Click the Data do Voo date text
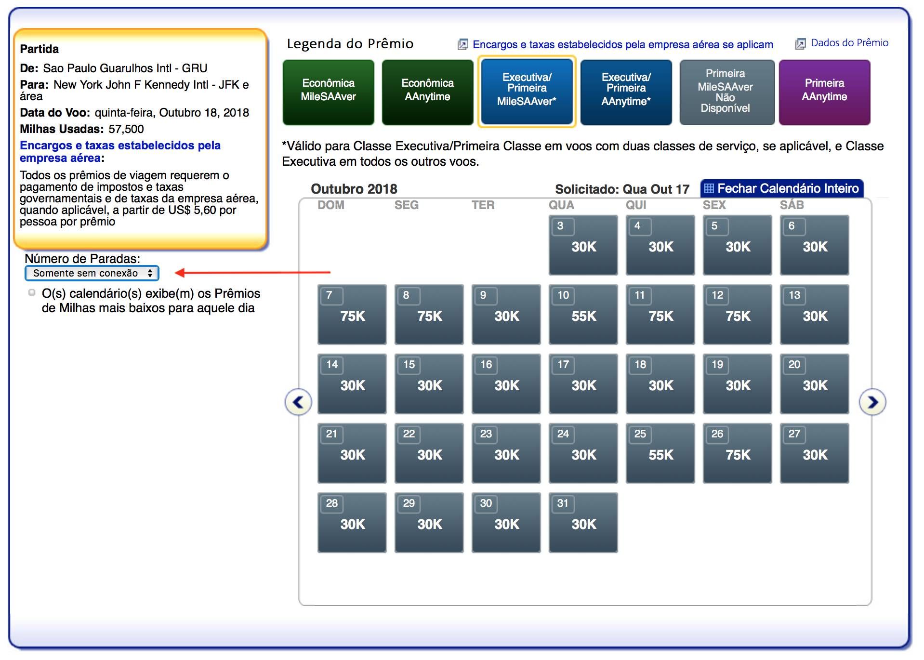Screen dimensions: 924x660 pos(172,113)
